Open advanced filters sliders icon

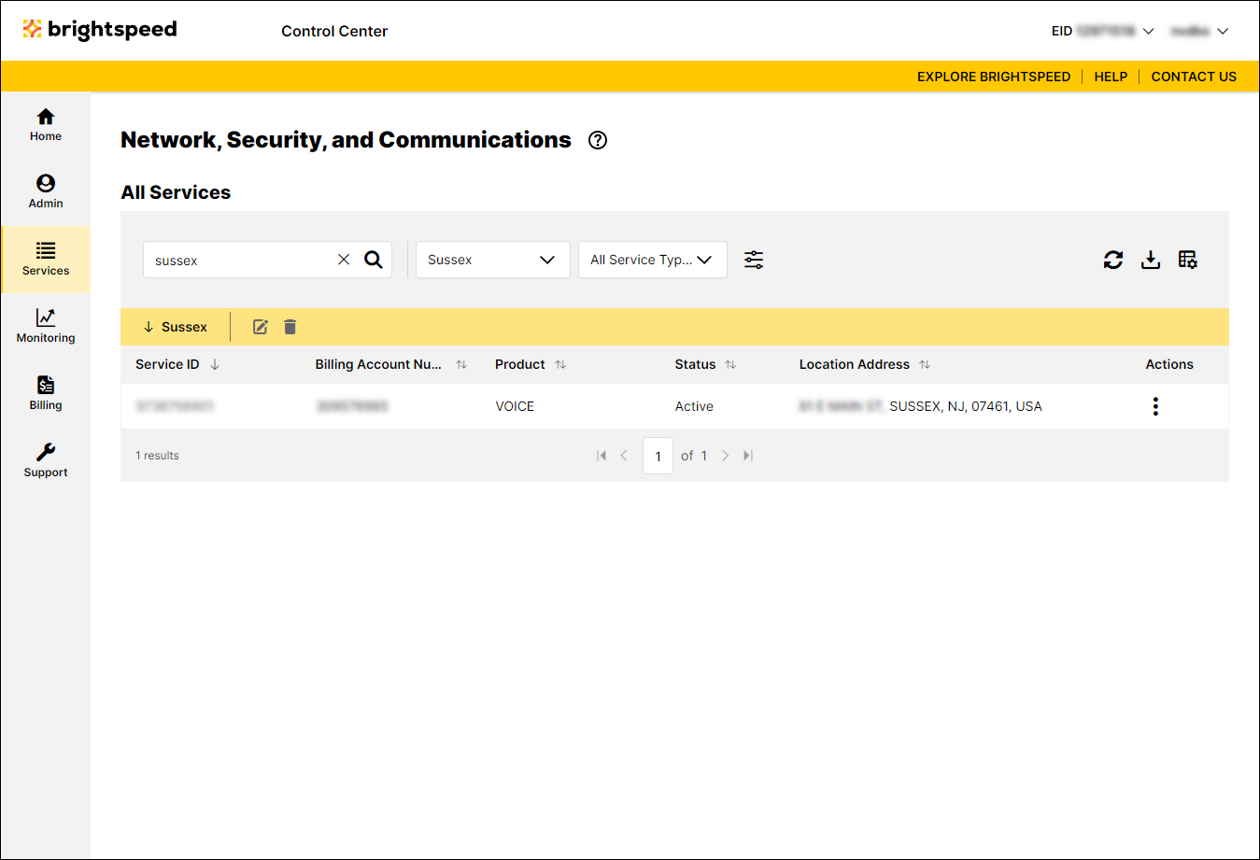754,260
